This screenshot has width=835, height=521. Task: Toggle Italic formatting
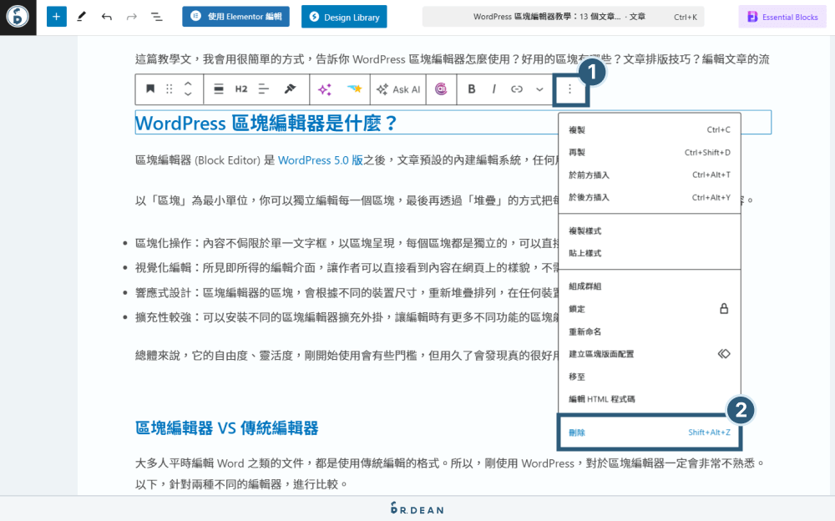click(493, 89)
